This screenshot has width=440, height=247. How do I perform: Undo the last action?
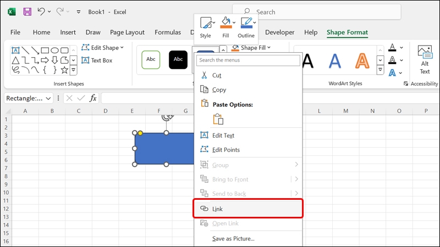point(41,12)
